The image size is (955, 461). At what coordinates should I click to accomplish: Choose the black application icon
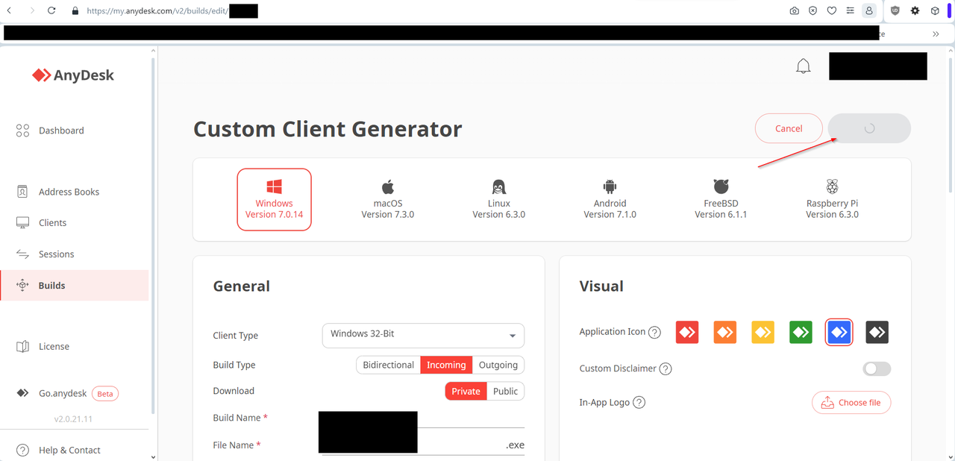tap(877, 332)
